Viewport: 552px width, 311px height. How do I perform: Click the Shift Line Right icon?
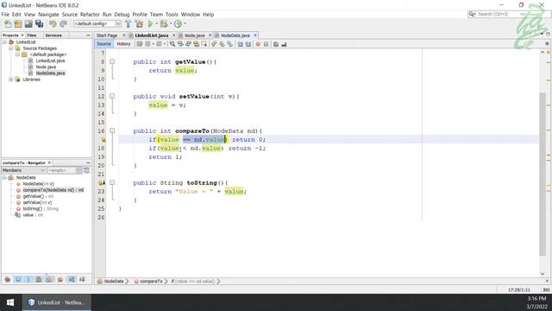(x=248, y=44)
